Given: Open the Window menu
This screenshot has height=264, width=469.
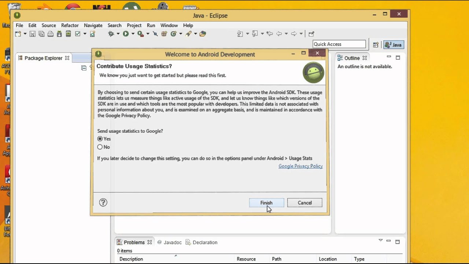Looking at the screenshot, I should (169, 25).
